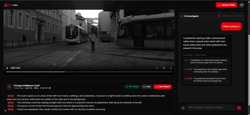This screenshot has width=250, height=115.
Task: Click the Gemini Flash model label
Action: (x=232, y=16)
